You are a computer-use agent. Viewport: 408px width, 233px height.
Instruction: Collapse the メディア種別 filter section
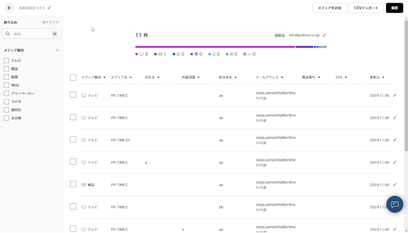point(57,50)
